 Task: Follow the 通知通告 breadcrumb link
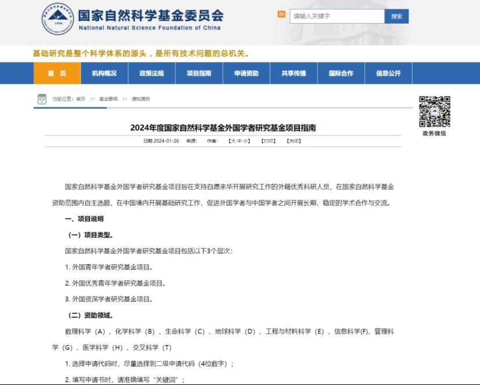click(x=141, y=99)
